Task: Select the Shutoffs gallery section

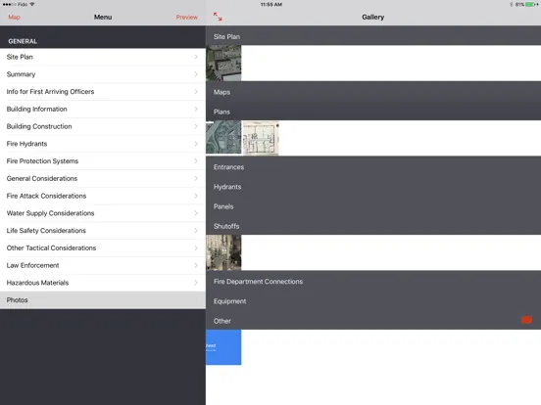Action: point(373,226)
